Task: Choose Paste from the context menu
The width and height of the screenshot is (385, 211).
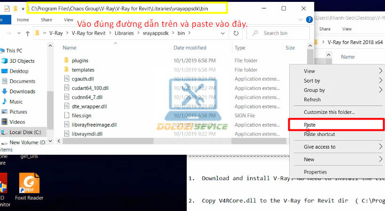Action: [309, 125]
